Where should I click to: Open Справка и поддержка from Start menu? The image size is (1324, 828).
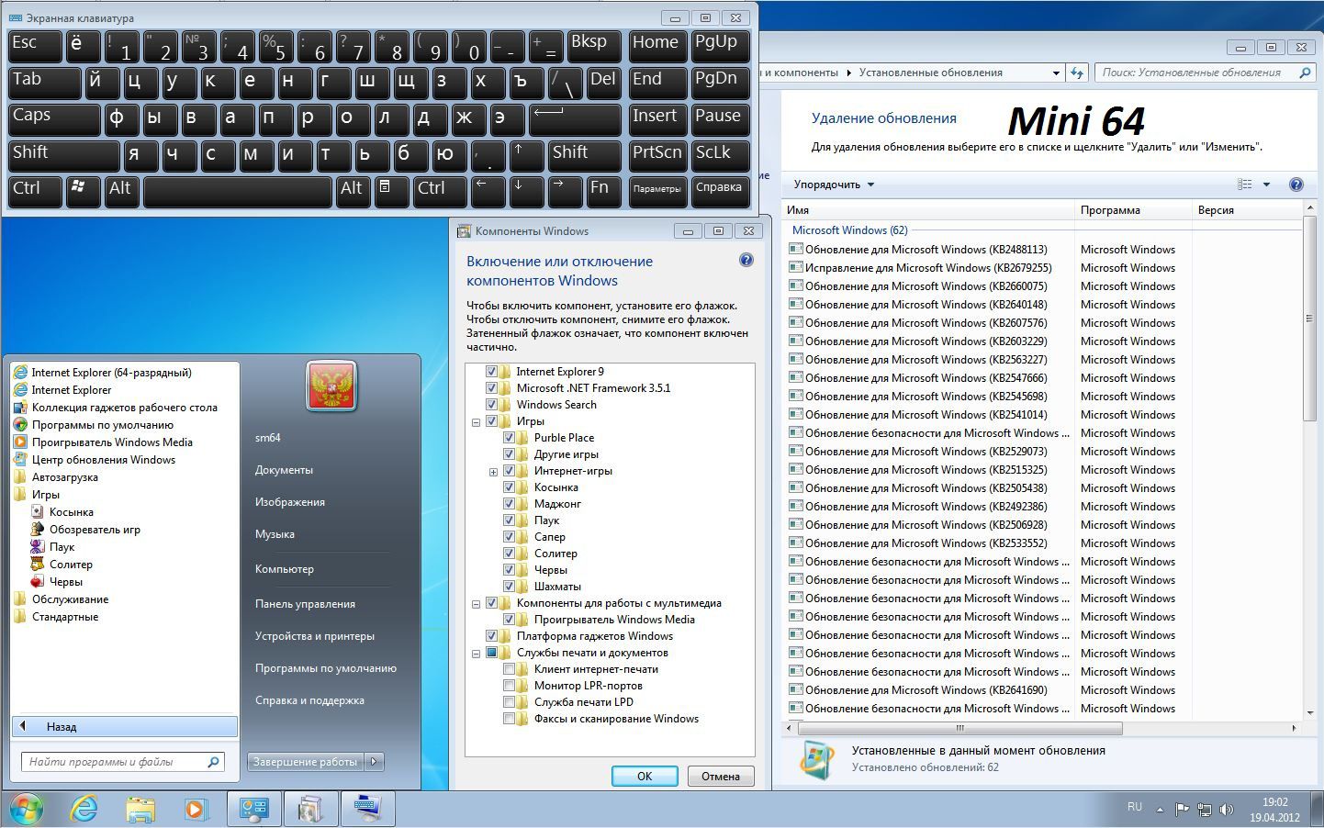[x=309, y=700]
